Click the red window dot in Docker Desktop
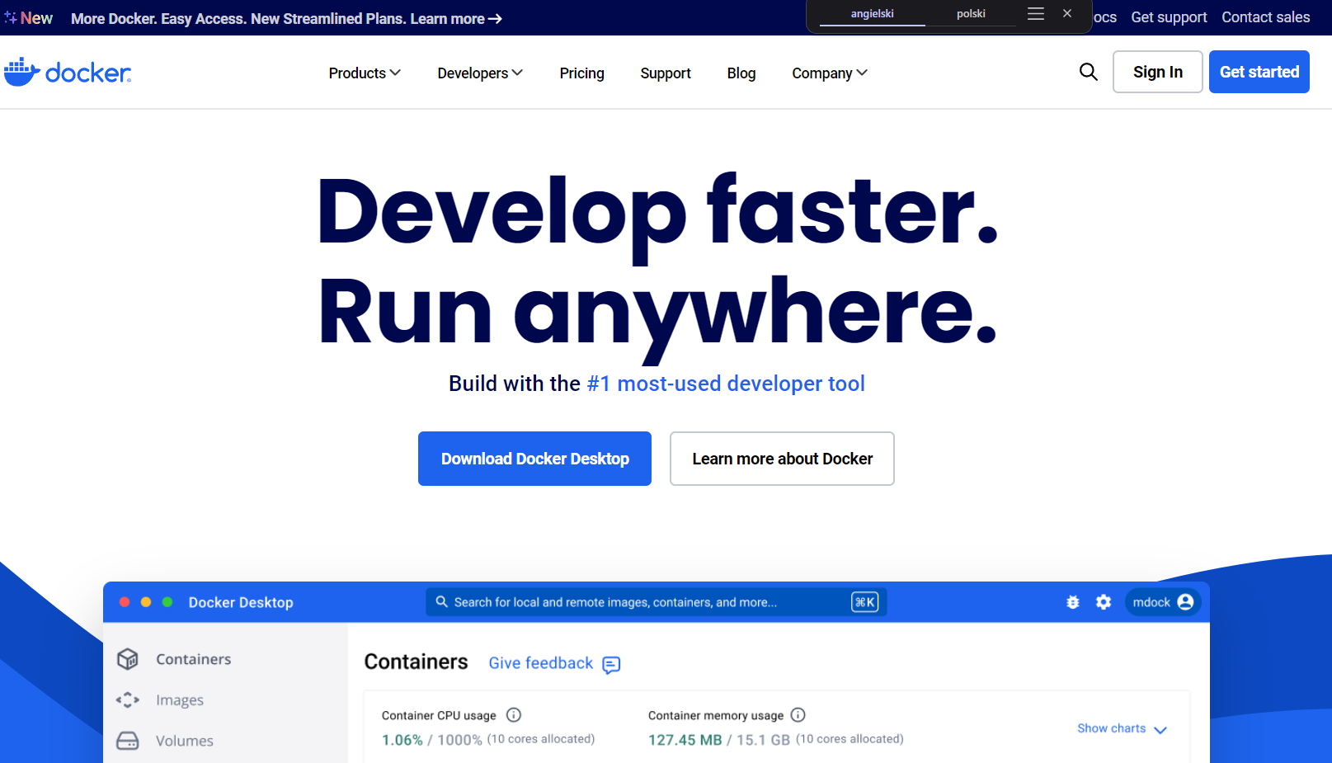The image size is (1332, 763). point(125,602)
